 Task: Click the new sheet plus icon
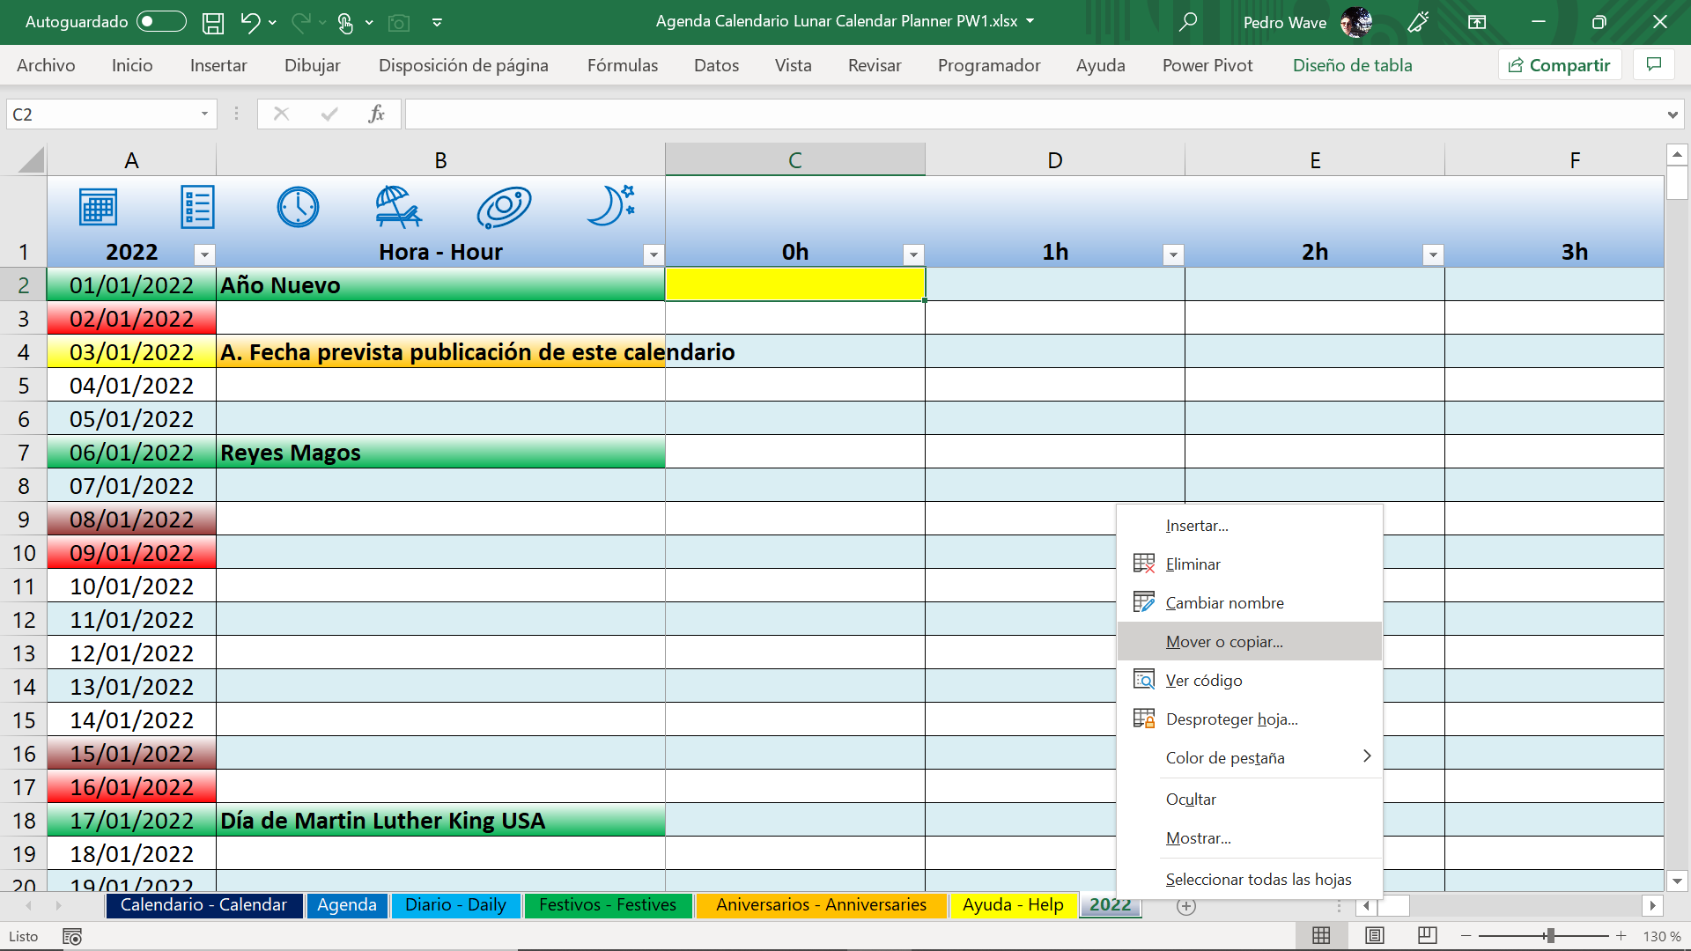click(x=1186, y=906)
